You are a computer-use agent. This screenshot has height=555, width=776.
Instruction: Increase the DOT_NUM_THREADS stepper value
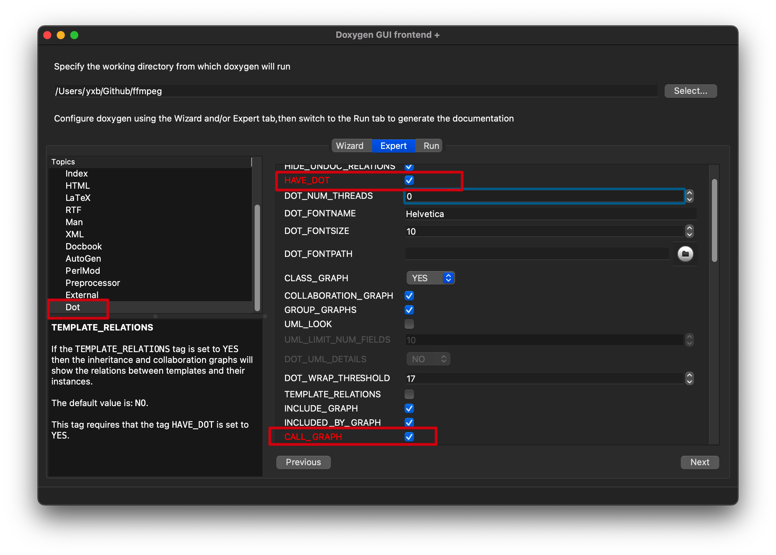tap(690, 193)
